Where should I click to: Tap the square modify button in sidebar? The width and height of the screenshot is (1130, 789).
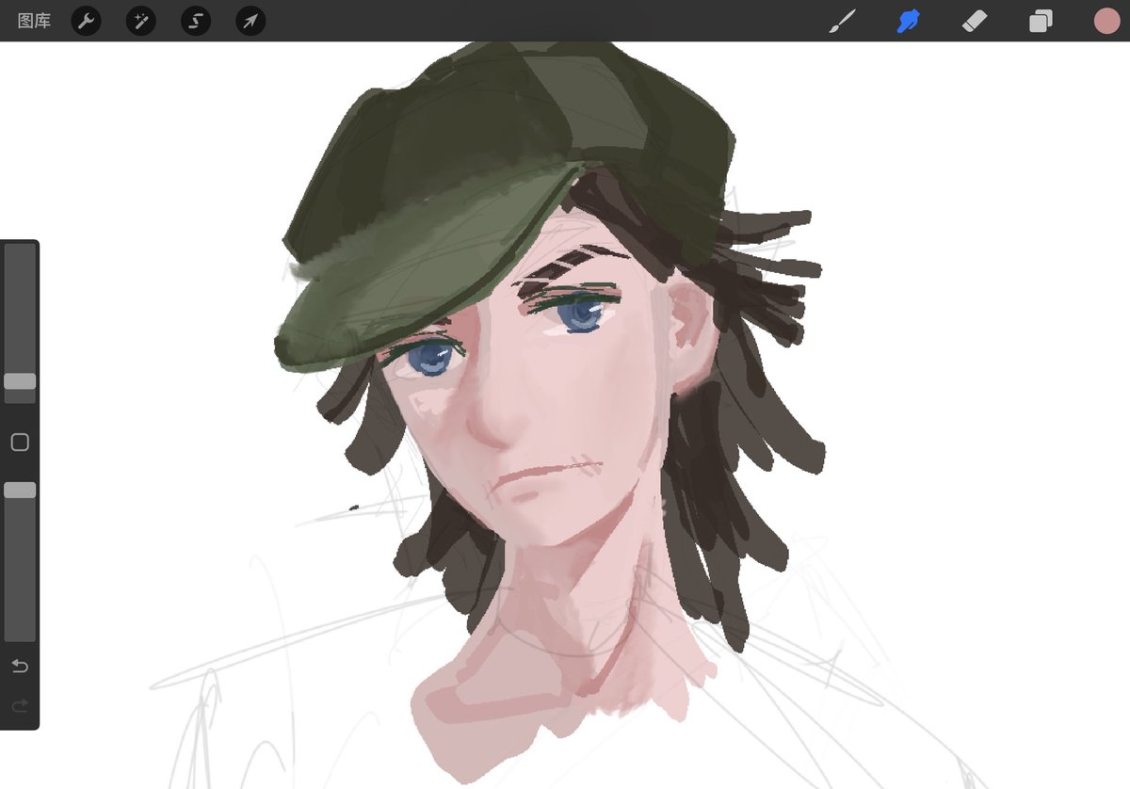point(20,442)
